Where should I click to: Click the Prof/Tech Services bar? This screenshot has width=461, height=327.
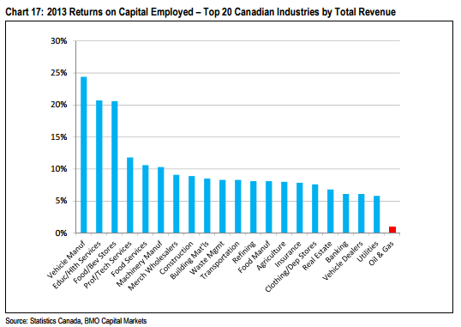(130, 196)
